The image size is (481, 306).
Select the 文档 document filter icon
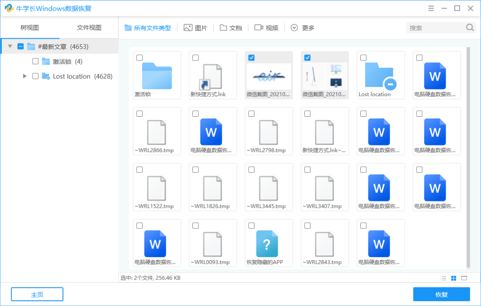coord(223,27)
